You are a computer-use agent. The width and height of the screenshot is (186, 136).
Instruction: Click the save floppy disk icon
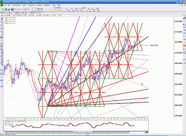12,9
